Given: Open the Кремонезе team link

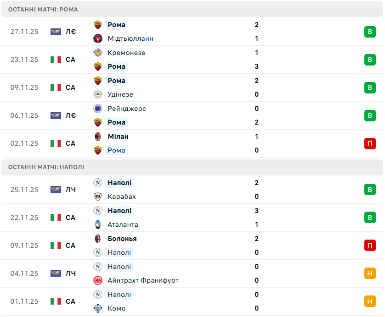Looking at the screenshot, I should tap(126, 53).
